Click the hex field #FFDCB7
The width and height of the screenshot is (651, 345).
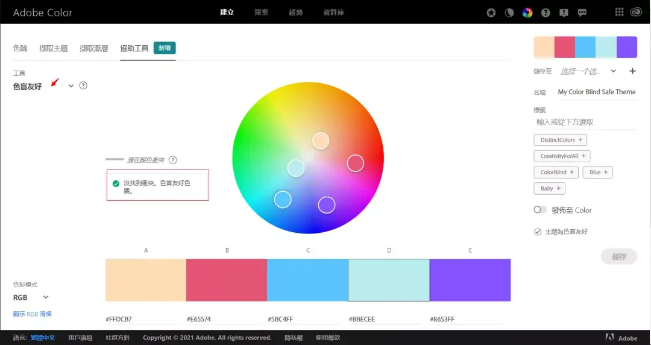(x=142, y=319)
